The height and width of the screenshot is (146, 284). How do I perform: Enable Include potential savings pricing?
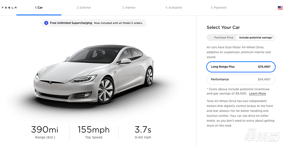[x=256, y=38]
